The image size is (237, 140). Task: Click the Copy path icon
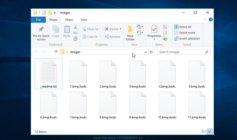tap(75, 33)
